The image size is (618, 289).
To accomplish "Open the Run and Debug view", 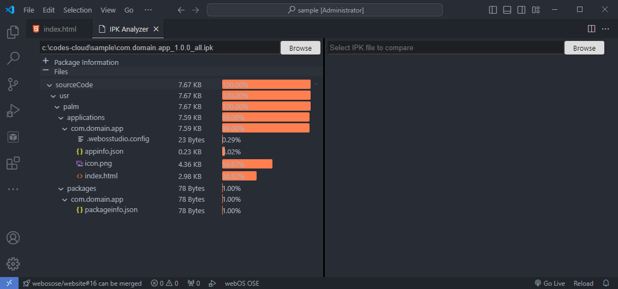I will (13, 111).
